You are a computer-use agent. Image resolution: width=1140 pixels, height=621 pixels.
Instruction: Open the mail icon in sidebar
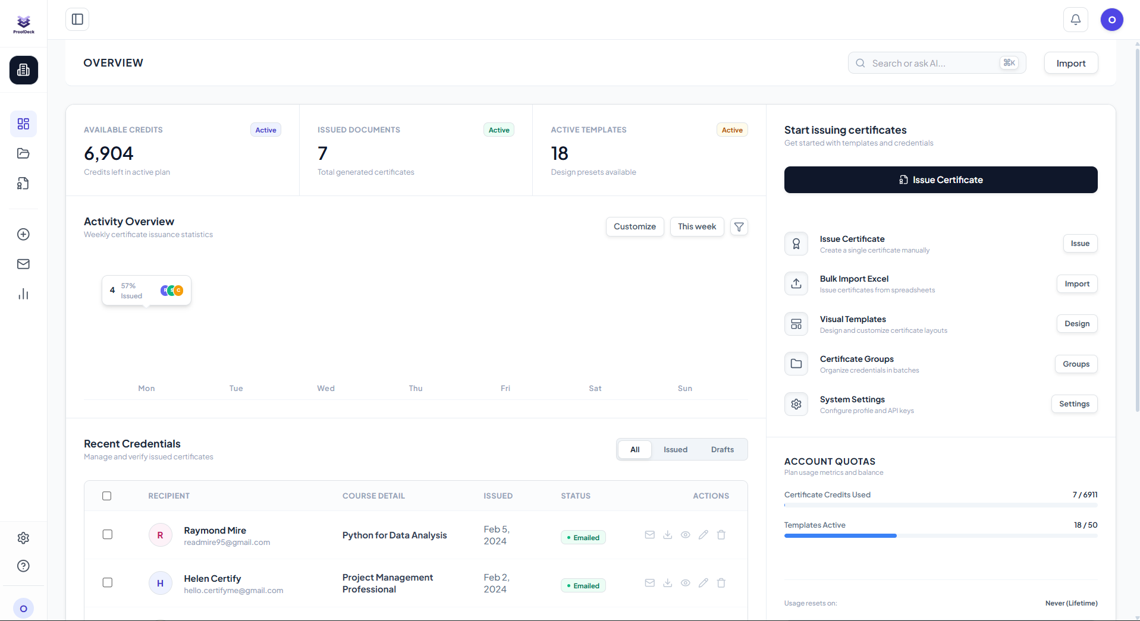click(23, 264)
